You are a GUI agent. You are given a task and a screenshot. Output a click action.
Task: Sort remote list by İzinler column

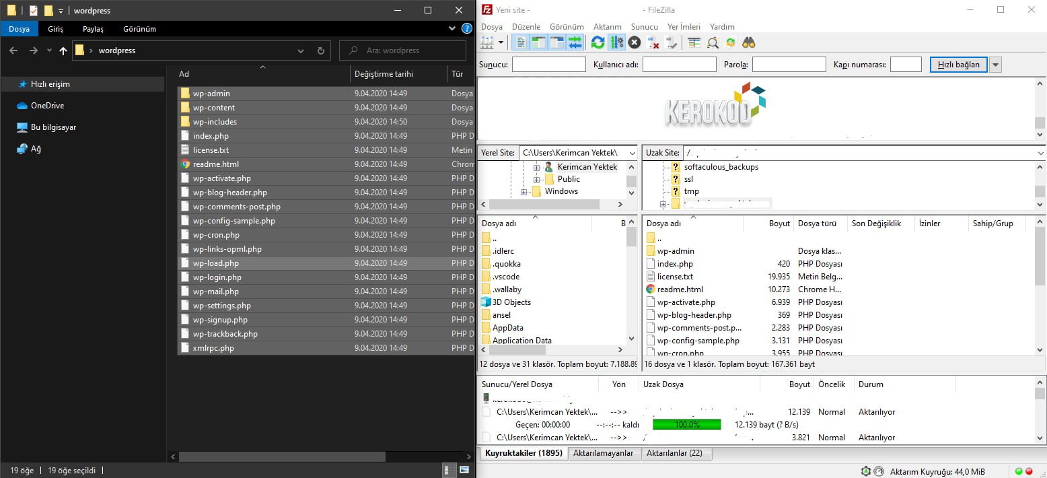pos(941,224)
